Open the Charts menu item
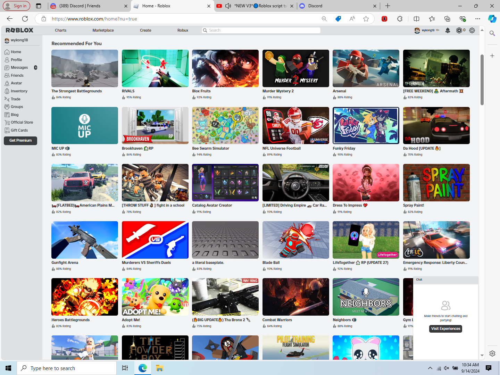This screenshot has height=375, width=500. tap(61, 30)
